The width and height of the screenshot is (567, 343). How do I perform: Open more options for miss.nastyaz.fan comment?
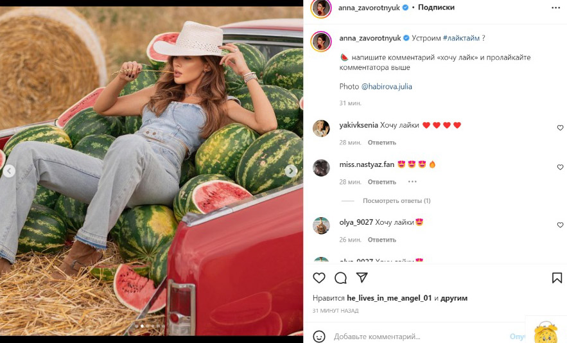pyautogui.click(x=412, y=182)
